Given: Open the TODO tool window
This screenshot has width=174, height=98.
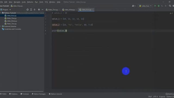Looking at the screenshot, I should (x=3, y=94).
